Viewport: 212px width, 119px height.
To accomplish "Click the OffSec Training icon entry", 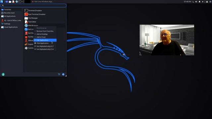I will [26, 40].
